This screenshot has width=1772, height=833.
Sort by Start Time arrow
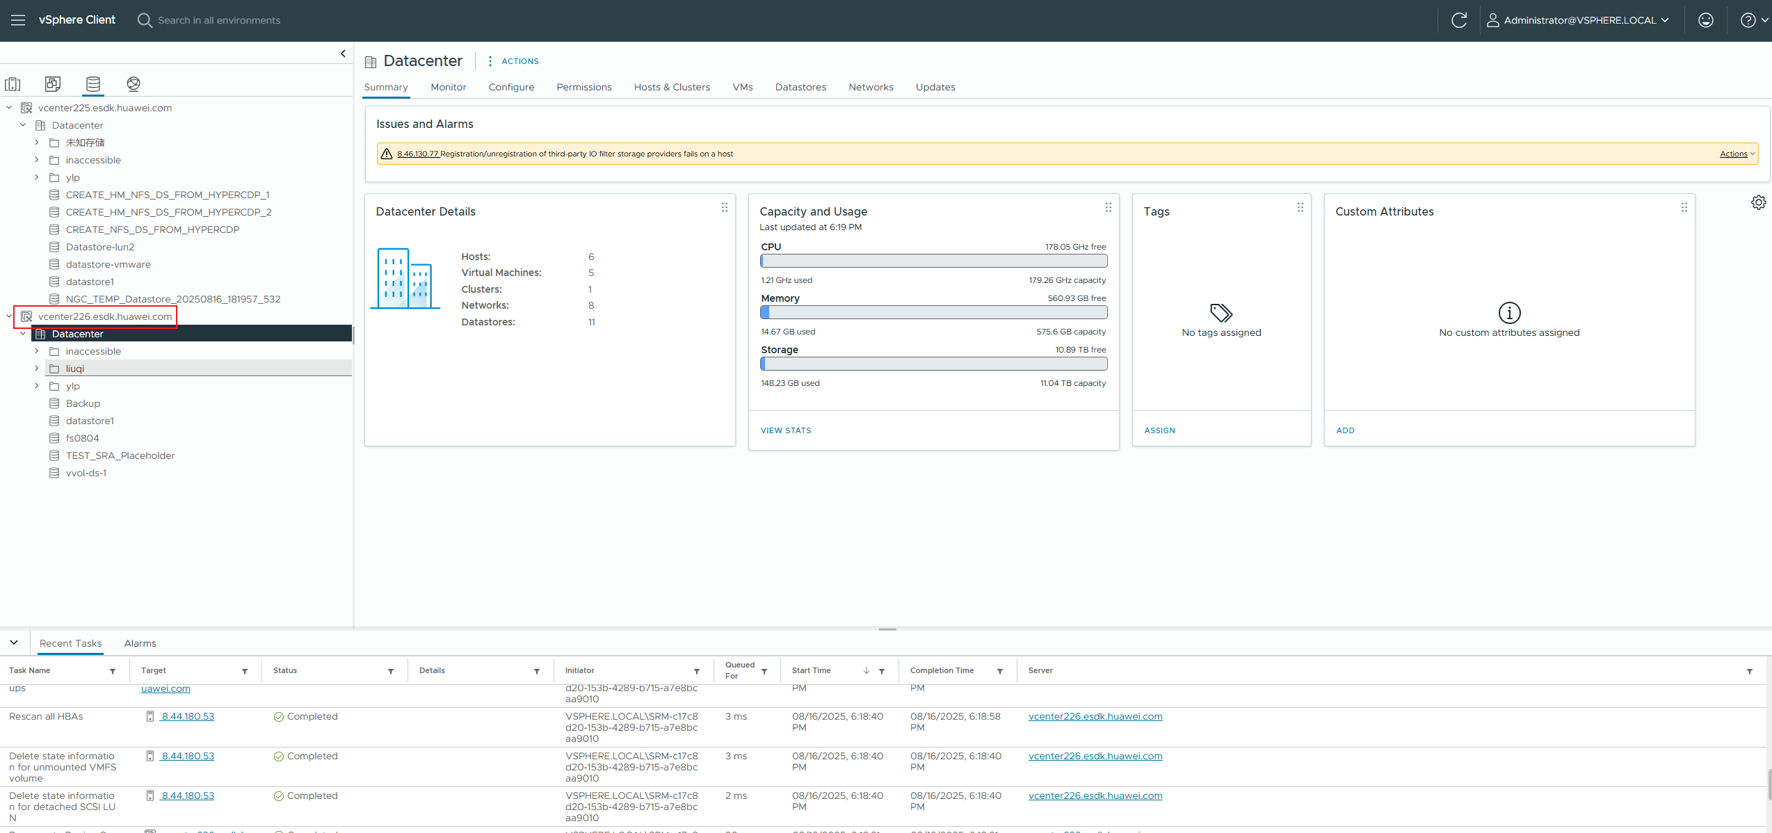point(867,670)
